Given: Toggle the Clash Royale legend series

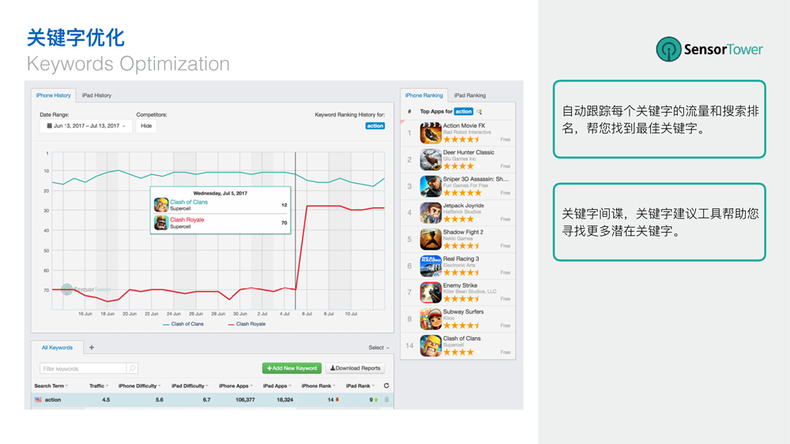Looking at the screenshot, I should [246, 324].
